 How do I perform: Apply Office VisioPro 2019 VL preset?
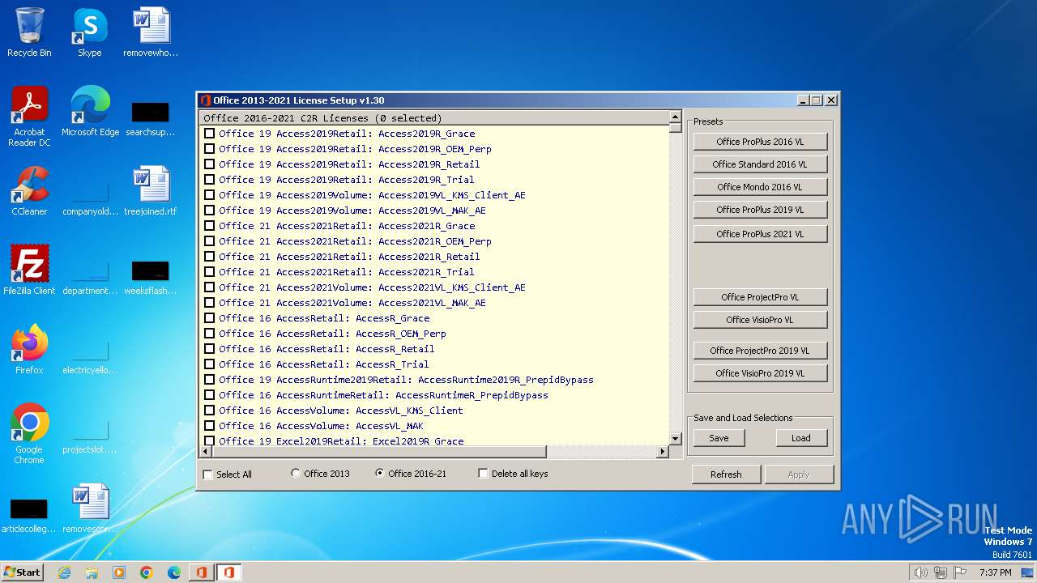click(760, 373)
